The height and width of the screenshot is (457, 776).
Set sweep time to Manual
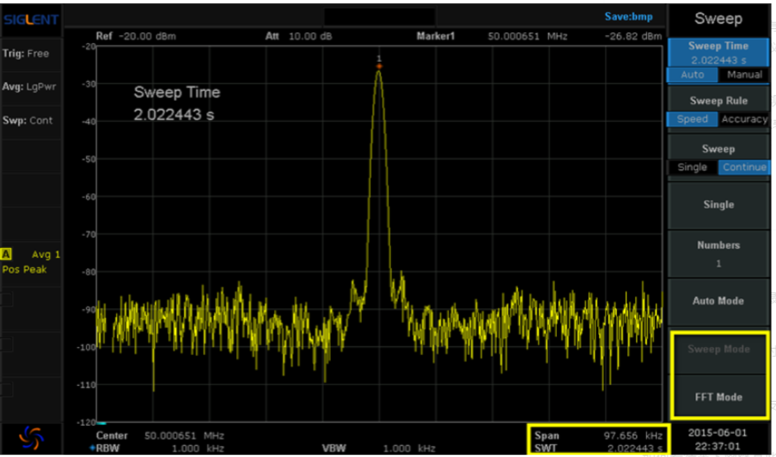click(744, 75)
